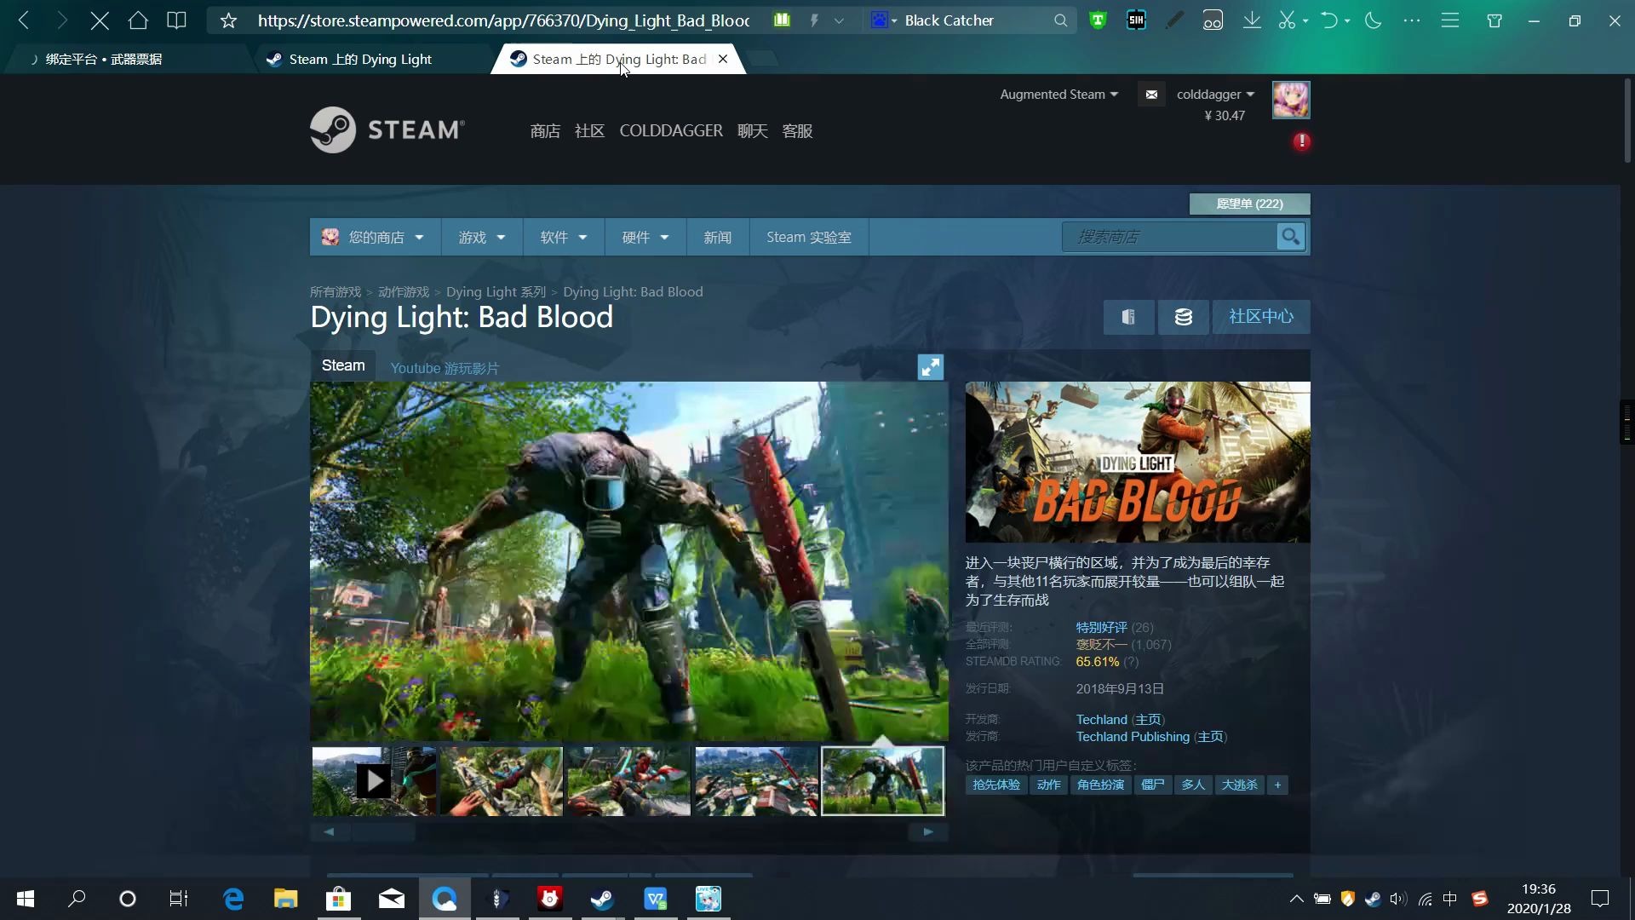
Task: Expand more tags with the plus button
Action: [1277, 785]
